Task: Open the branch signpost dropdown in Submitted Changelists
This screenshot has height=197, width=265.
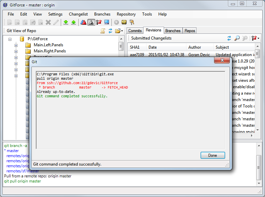Action: pyautogui.click(x=255, y=38)
